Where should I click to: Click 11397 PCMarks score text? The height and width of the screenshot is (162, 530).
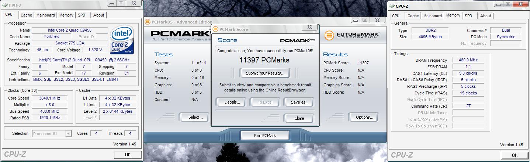click(x=264, y=60)
